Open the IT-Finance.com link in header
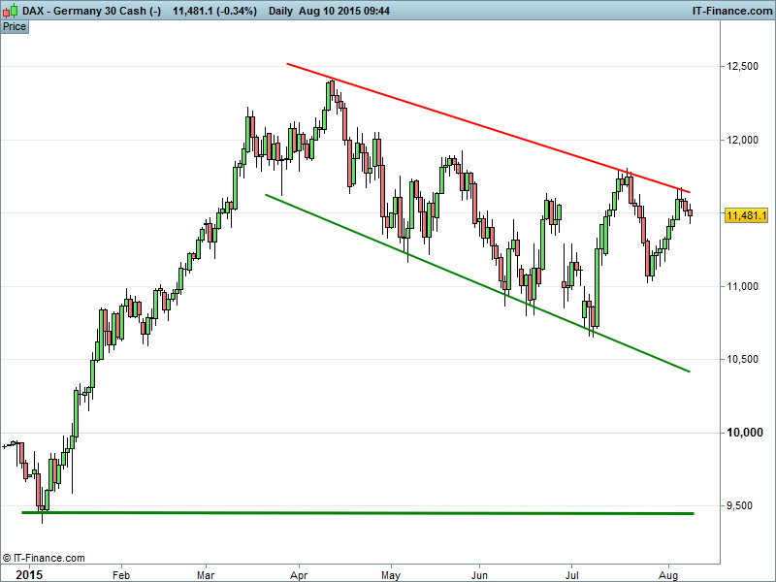 [x=730, y=10]
